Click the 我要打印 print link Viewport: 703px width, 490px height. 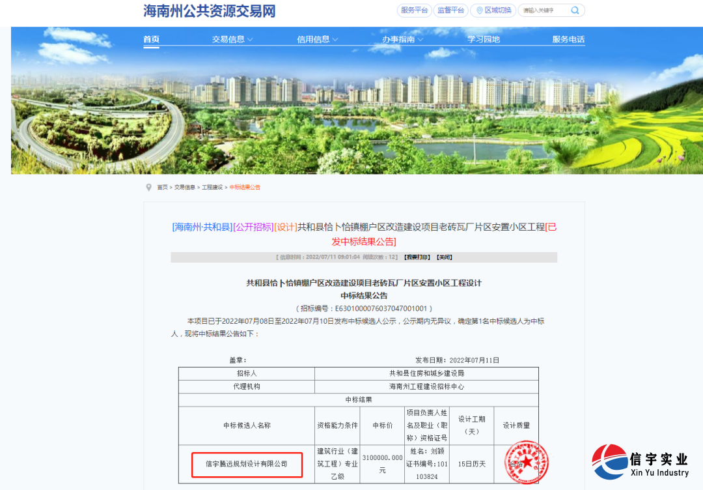(417, 257)
